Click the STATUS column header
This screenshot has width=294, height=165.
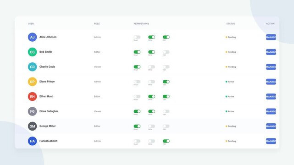tap(230, 23)
